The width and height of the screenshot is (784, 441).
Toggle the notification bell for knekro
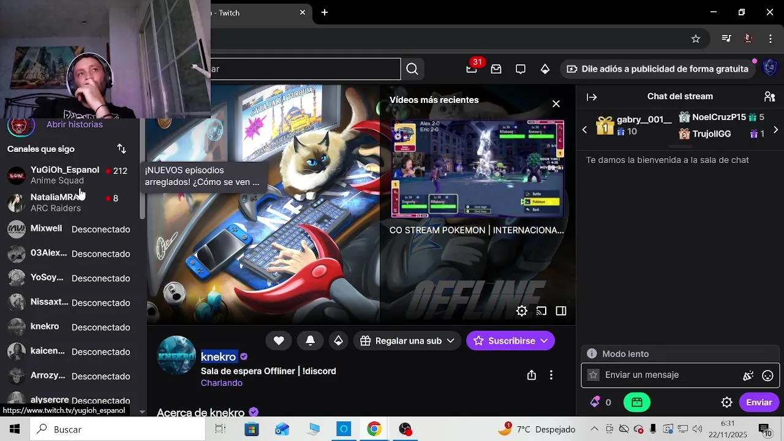[310, 341]
